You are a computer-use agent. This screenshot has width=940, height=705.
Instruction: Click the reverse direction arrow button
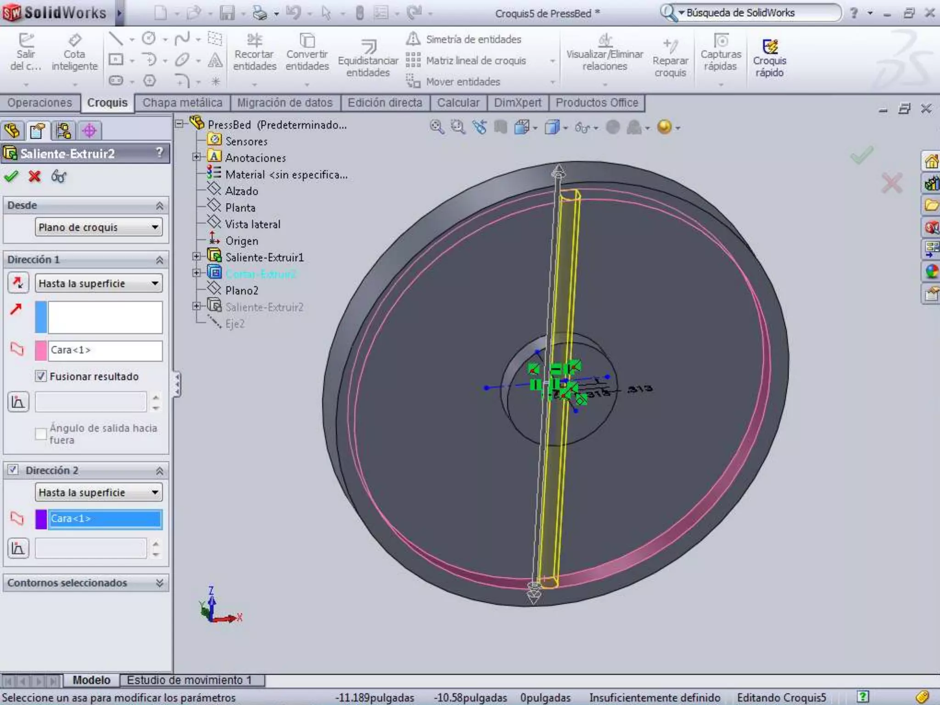pos(18,283)
